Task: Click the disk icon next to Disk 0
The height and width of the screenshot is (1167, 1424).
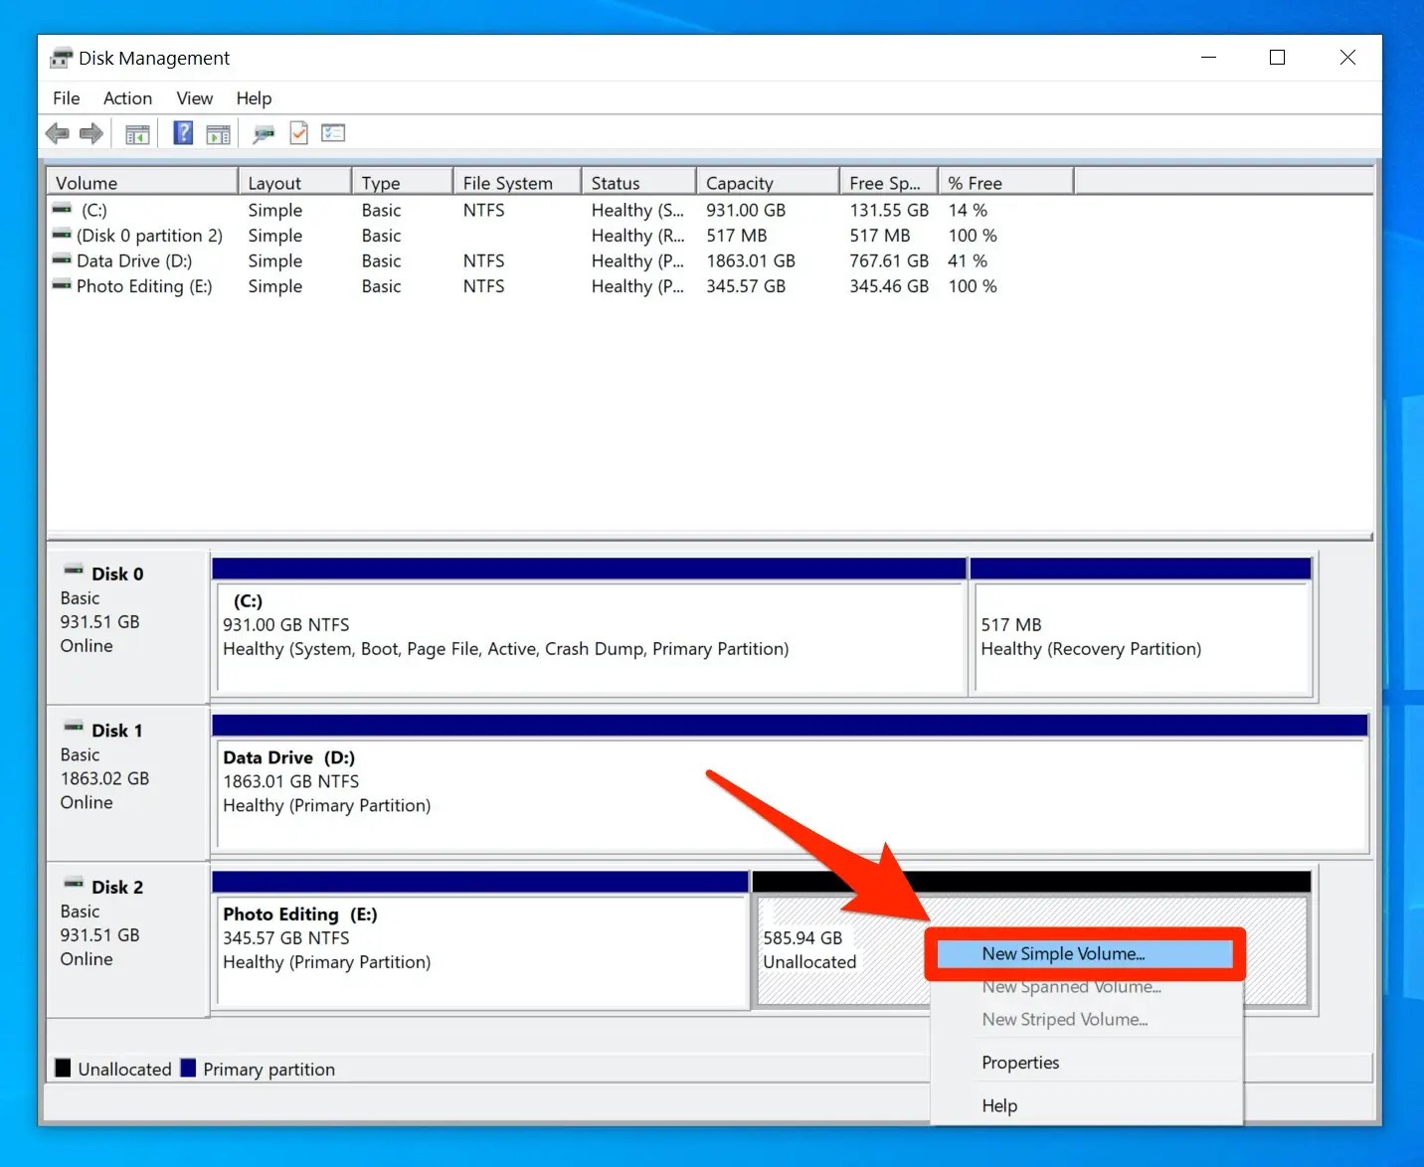Action: pos(74,572)
